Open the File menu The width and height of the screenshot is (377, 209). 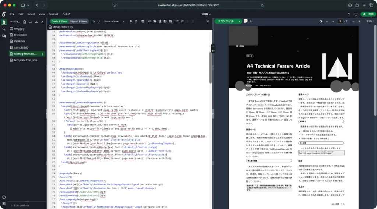(x=12, y=14)
